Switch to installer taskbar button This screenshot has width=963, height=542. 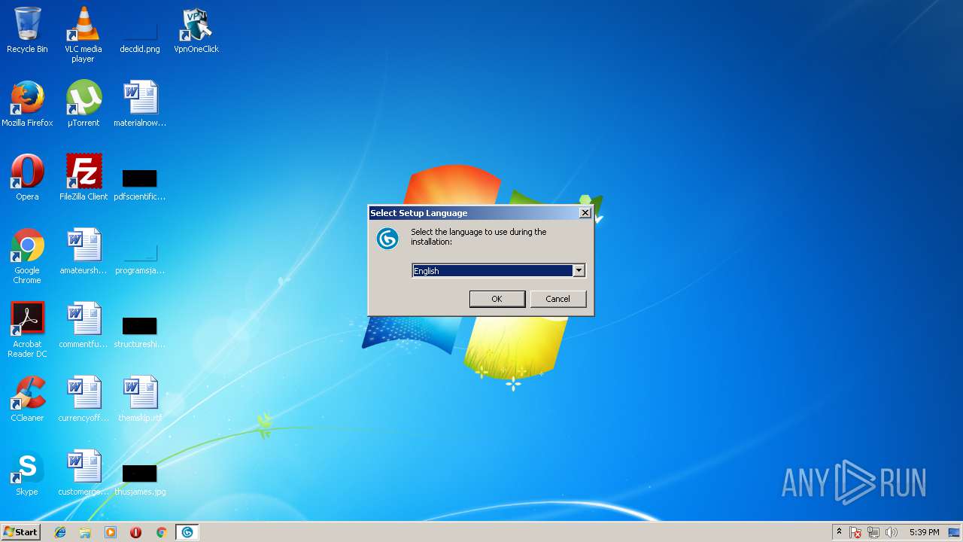coord(187,532)
